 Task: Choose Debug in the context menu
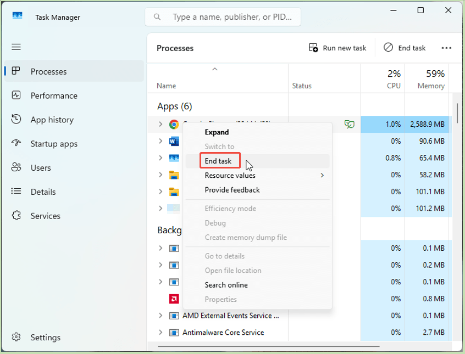(257, 223)
